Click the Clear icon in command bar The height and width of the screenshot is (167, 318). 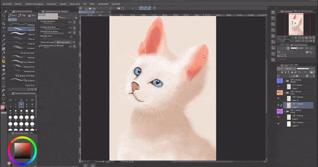111,8
